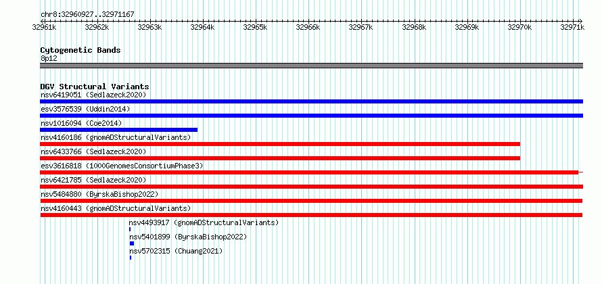Click the nsv6421785 (Sedlazeck2020) label
The width and height of the screenshot is (602, 284).
point(93,180)
